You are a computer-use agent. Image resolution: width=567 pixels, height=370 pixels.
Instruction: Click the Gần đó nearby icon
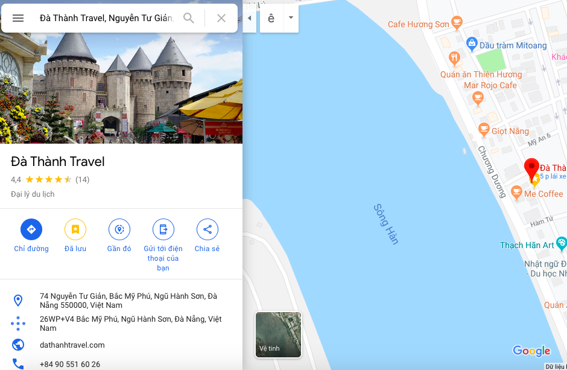tap(119, 229)
